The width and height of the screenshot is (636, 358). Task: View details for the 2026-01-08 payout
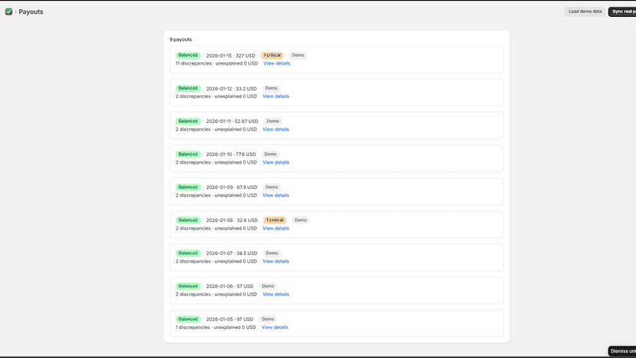coord(276,228)
